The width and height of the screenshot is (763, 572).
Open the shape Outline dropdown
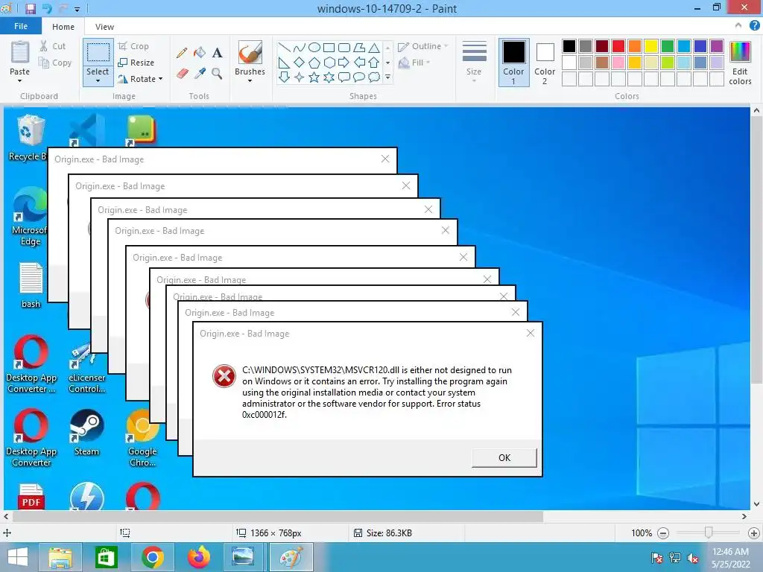422,46
